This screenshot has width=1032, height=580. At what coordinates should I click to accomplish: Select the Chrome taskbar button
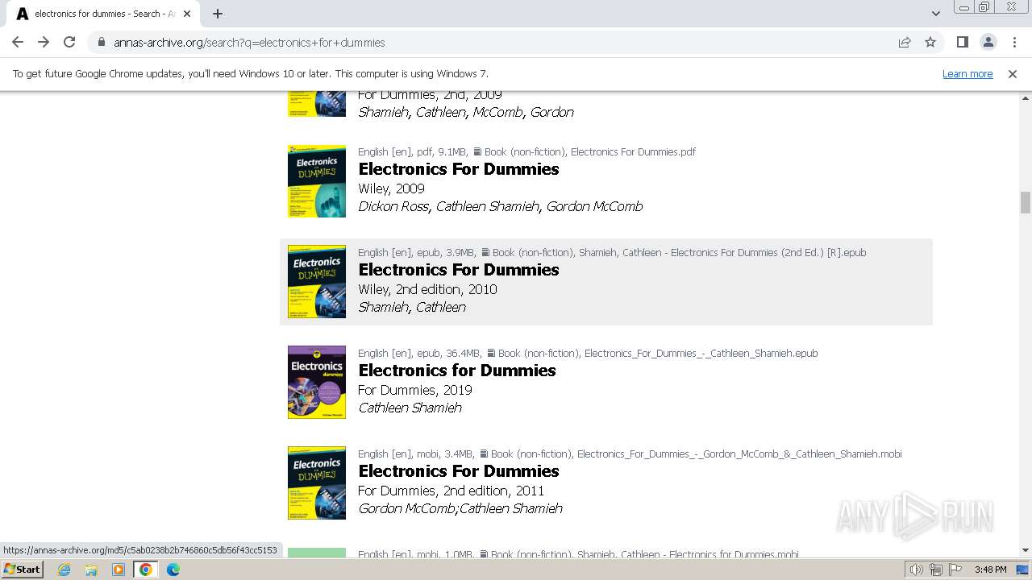point(146,570)
